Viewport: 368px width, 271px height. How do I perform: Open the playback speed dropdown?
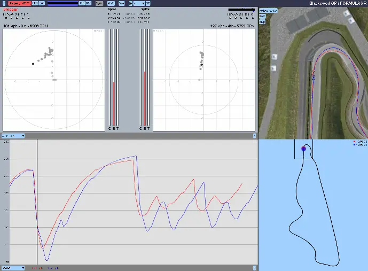click(x=139, y=3)
